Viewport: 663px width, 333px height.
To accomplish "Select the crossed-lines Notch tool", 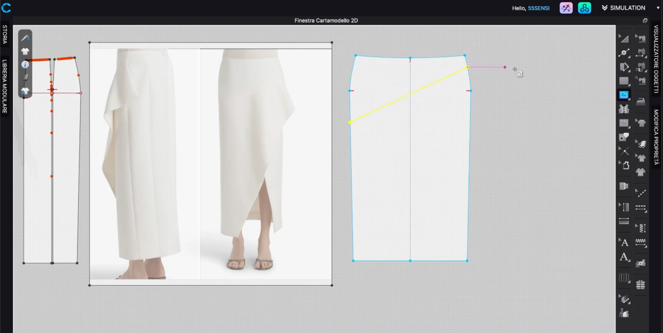I will click(624, 151).
